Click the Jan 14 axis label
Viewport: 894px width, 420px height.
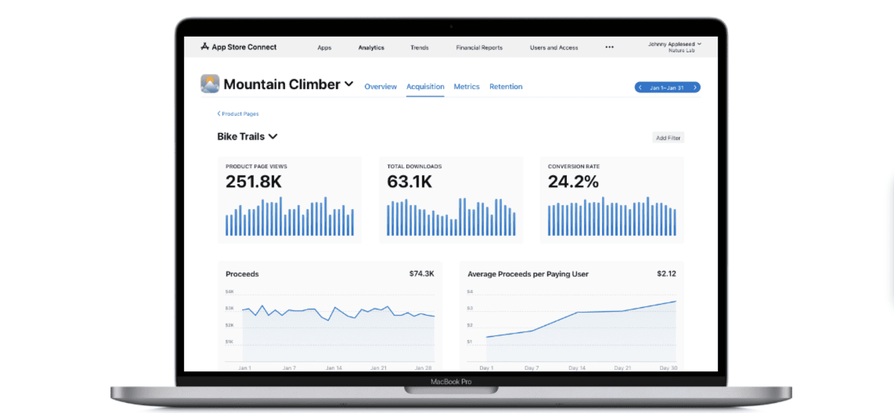coord(333,368)
